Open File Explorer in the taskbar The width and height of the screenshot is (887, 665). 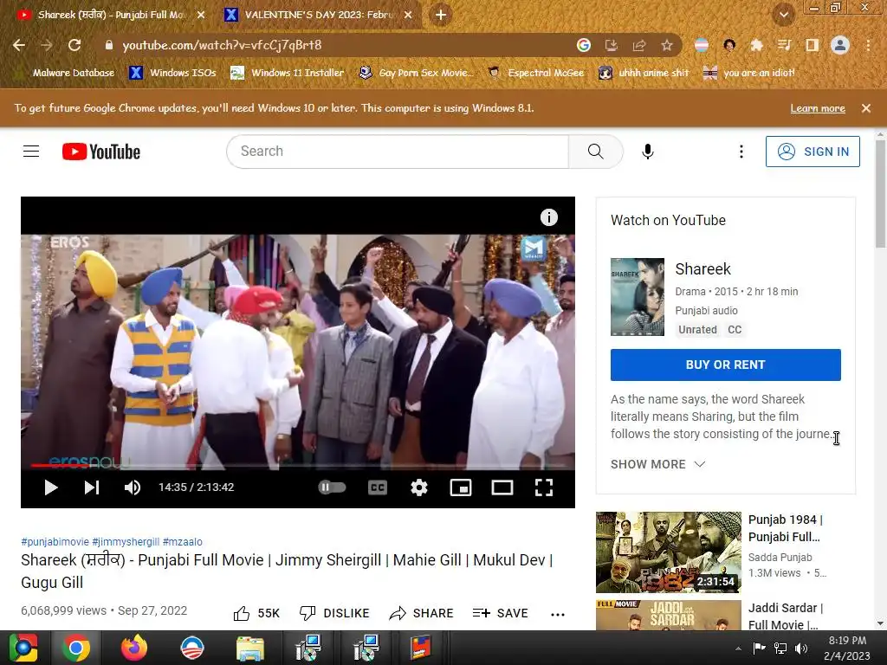point(250,648)
